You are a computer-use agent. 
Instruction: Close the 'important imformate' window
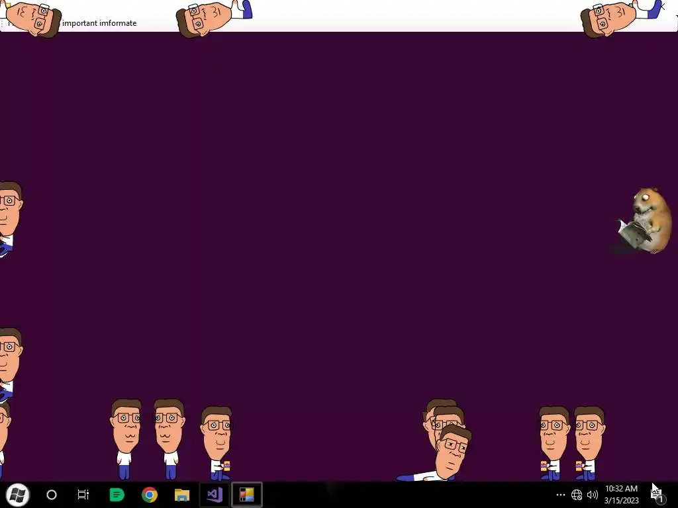[x=663, y=7]
